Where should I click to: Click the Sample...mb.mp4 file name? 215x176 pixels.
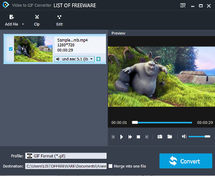73,40
